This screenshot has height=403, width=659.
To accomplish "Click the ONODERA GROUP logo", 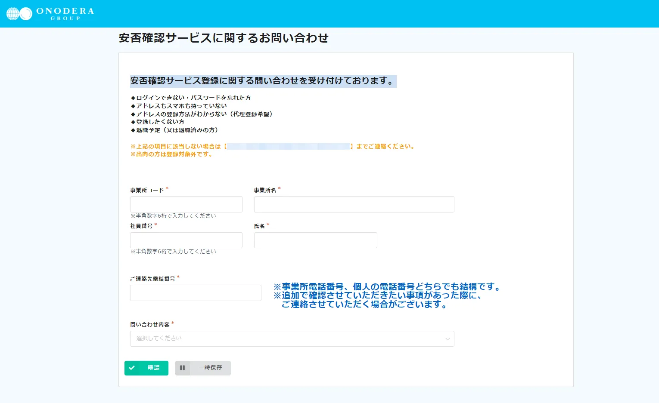I will (50, 14).
